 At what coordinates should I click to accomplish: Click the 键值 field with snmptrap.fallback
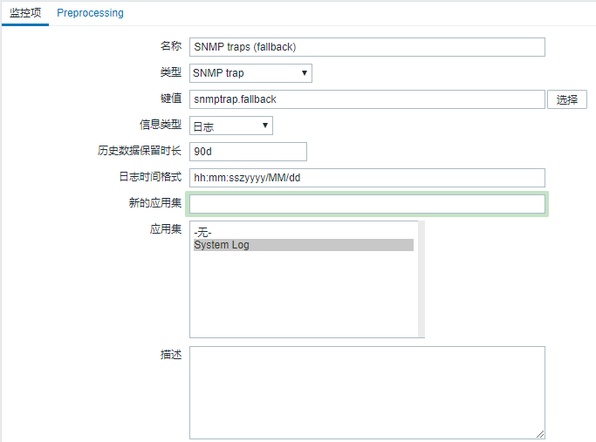coord(367,99)
